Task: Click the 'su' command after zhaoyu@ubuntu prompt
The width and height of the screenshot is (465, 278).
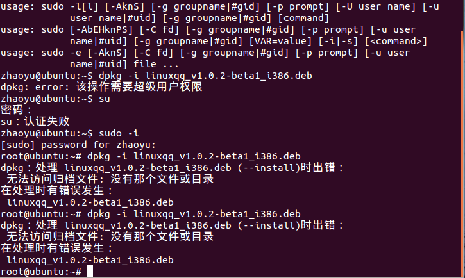Action: [x=105, y=99]
